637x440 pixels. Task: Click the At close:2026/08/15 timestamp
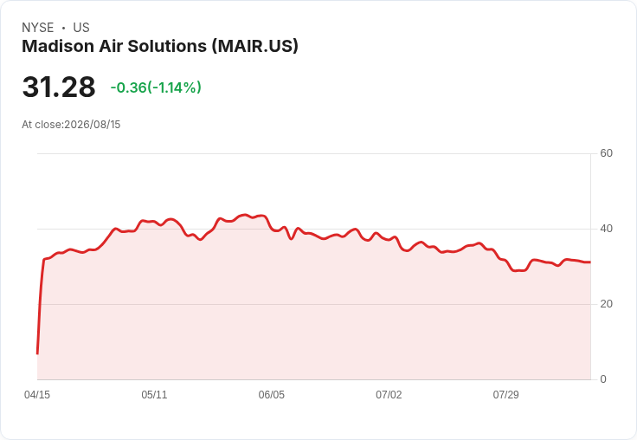click(71, 125)
